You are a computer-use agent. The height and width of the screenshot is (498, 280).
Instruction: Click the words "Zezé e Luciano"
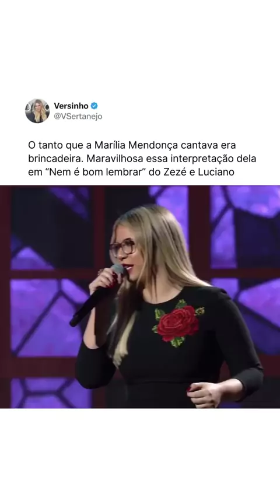[199, 172]
